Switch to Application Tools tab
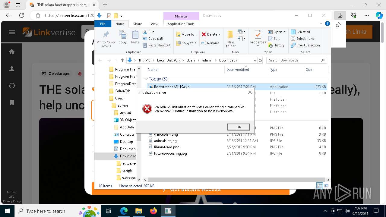 (181, 24)
